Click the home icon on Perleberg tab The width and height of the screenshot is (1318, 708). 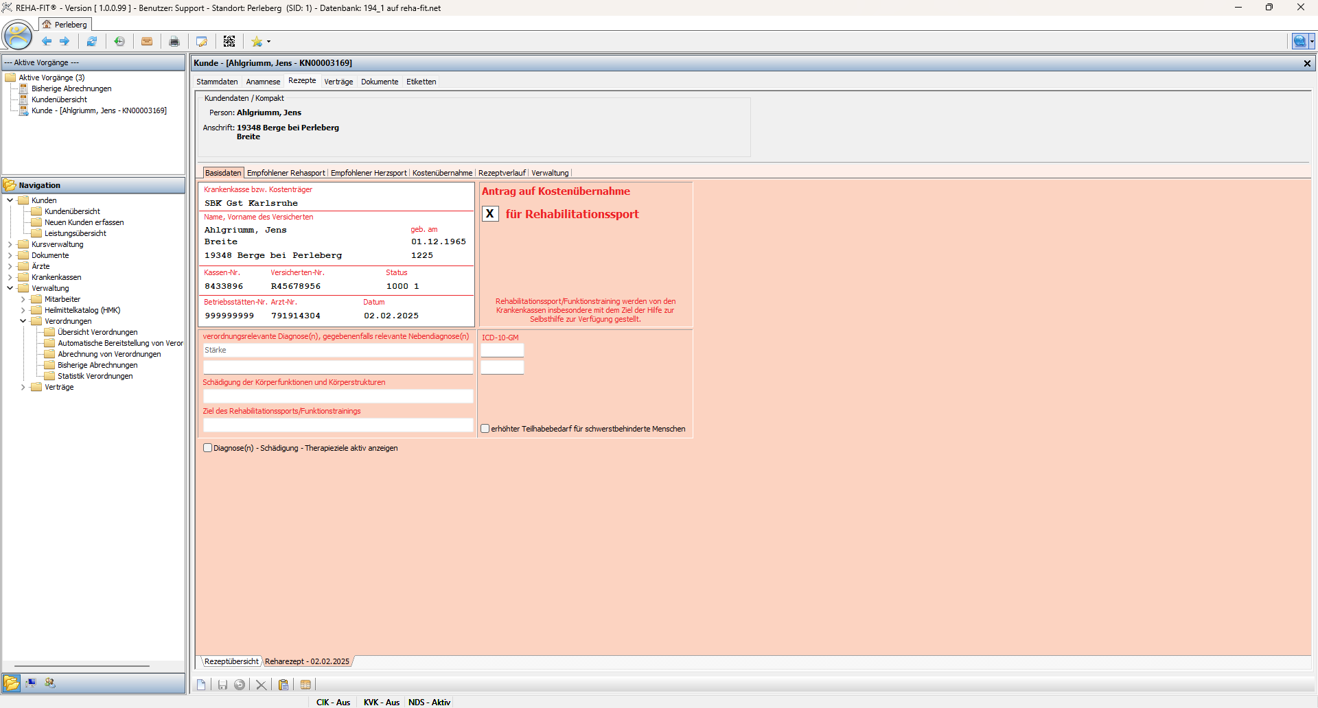click(47, 25)
